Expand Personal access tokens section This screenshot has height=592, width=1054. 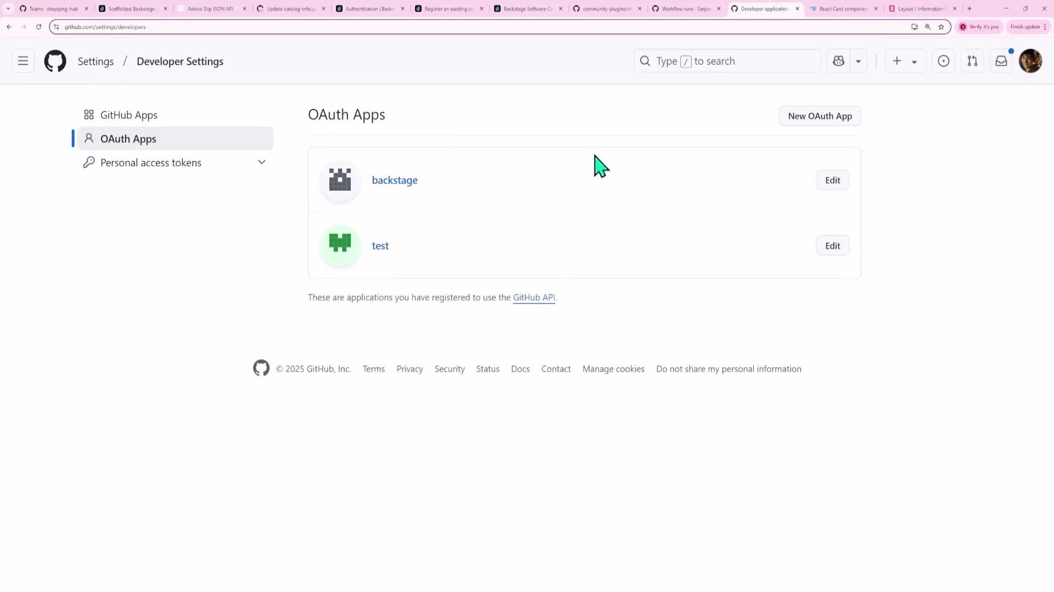coord(262,162)
